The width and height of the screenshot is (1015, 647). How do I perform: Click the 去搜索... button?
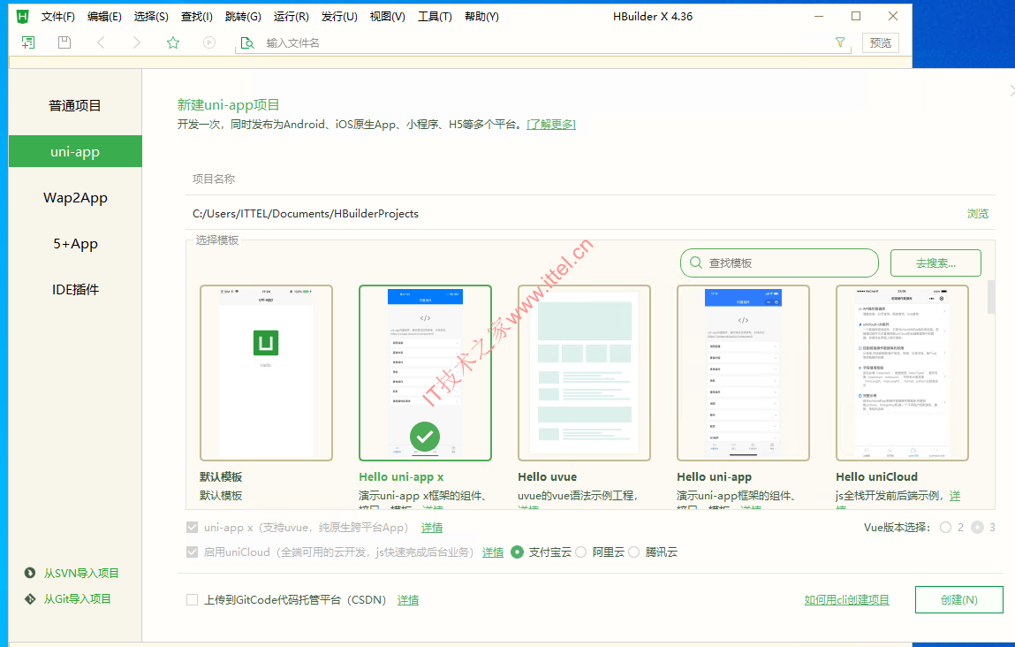coord(935,263)
